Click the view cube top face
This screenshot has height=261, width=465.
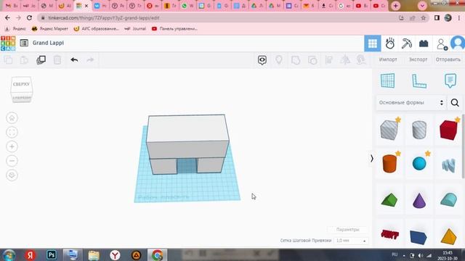(x=21, y=84)
